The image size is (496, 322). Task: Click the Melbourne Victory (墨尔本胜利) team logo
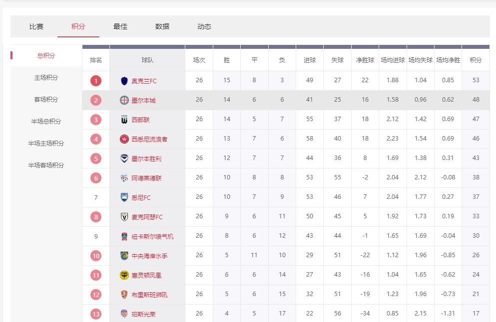[x=124, y=159]
